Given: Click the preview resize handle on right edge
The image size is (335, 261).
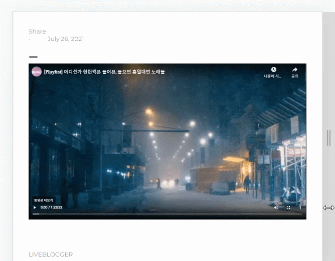Looking at the screenshot, I should coord(328,138).
